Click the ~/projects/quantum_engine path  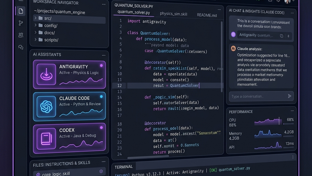60,12
